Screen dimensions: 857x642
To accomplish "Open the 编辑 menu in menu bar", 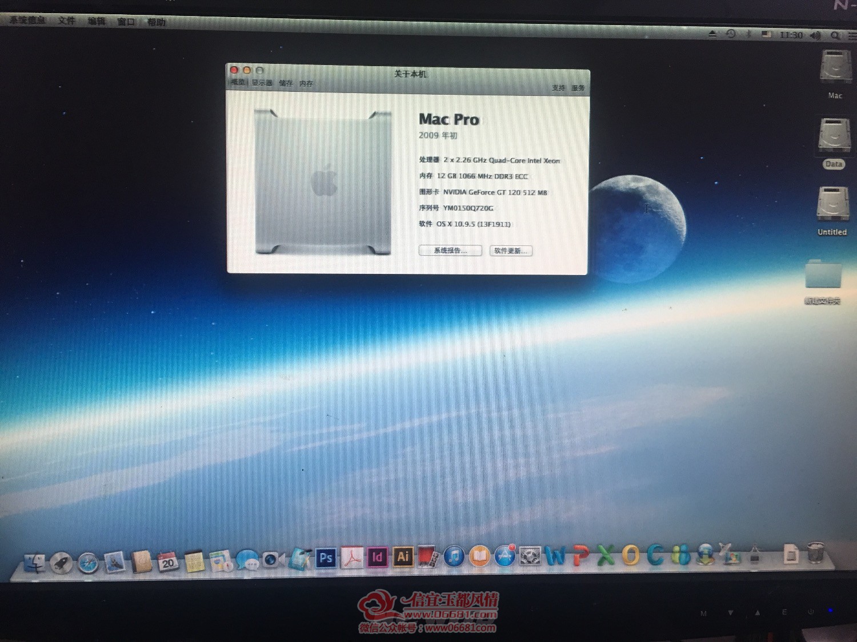I will (x=97, y=21).
